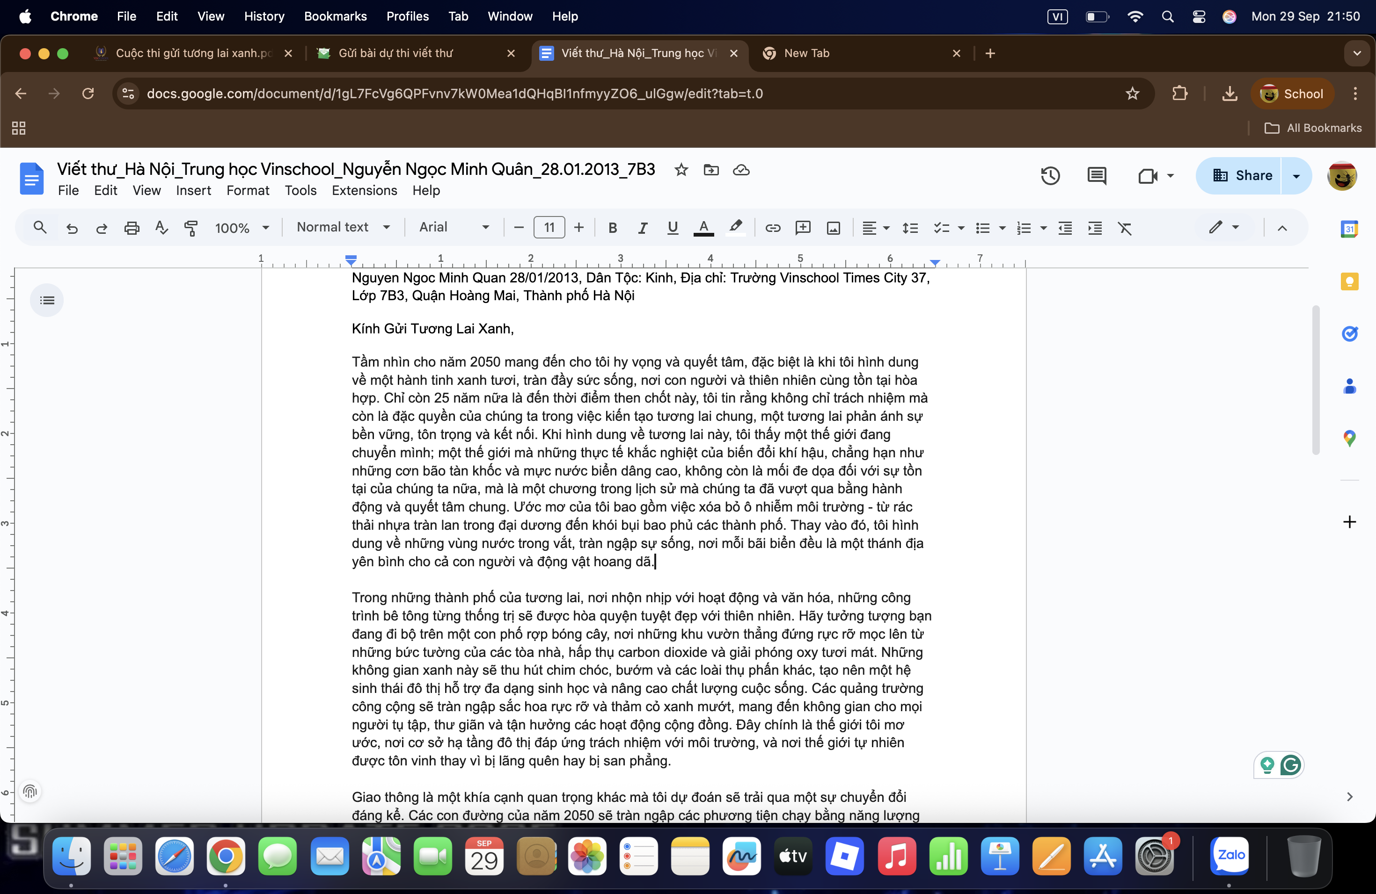The width and height of the screenshot is (1376, 894).
Task: Increase font size with plus button
Action: point(579,228)
